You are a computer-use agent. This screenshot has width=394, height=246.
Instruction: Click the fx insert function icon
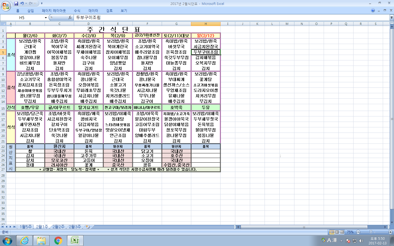click(70, 17)
